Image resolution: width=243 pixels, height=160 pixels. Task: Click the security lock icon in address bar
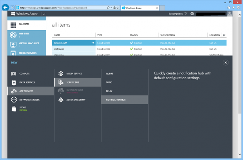(114, 7)
